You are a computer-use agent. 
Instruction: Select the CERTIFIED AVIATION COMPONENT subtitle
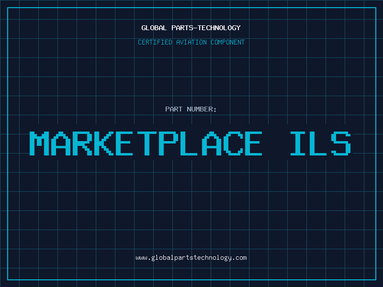[x=191, y=42]
